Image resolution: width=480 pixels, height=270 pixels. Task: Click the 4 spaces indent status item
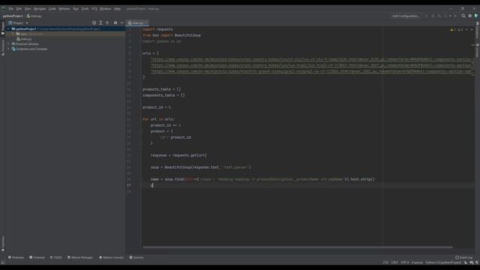coord(417,262)
